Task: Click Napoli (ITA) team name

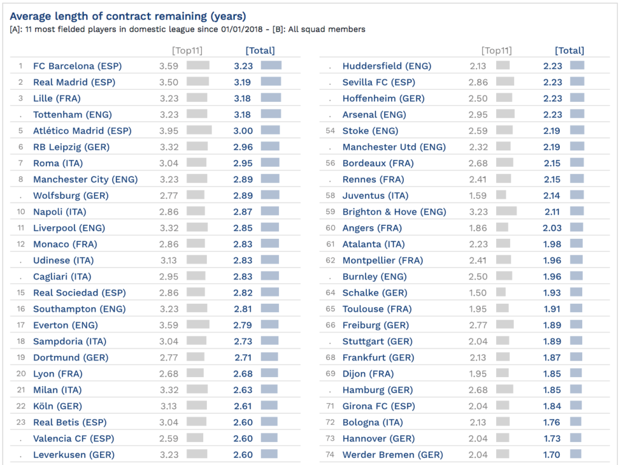Action: [x=59, y=212]
